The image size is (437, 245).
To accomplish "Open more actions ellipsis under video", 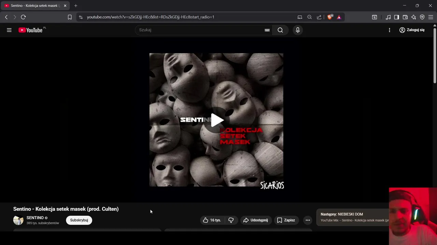I will 308,220.
